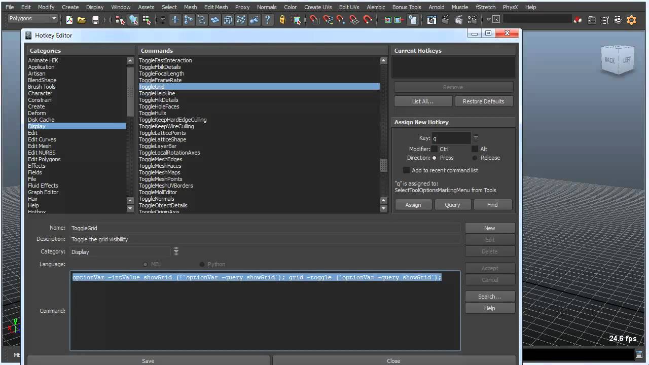649x365 pixels.
Task: Expand the Category dropdown showing Display
Action: (x=176, y=251)
